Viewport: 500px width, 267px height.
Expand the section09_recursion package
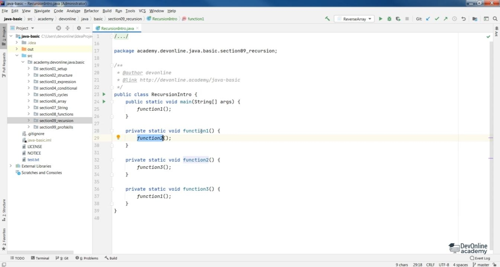click(29, 121)
